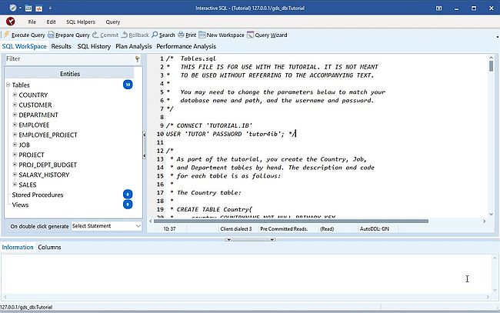Create a New Workspace from the toolbar

coord(222,35)
